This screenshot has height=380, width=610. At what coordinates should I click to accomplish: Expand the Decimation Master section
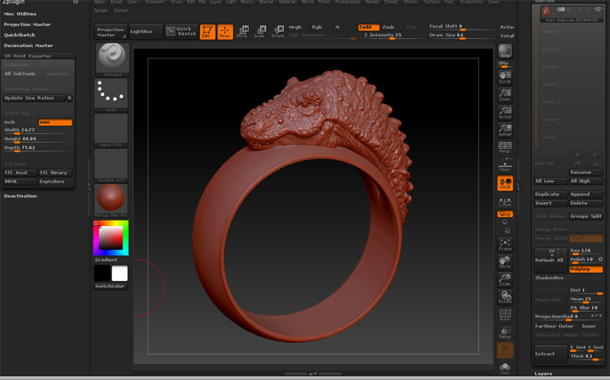[28, 46]
